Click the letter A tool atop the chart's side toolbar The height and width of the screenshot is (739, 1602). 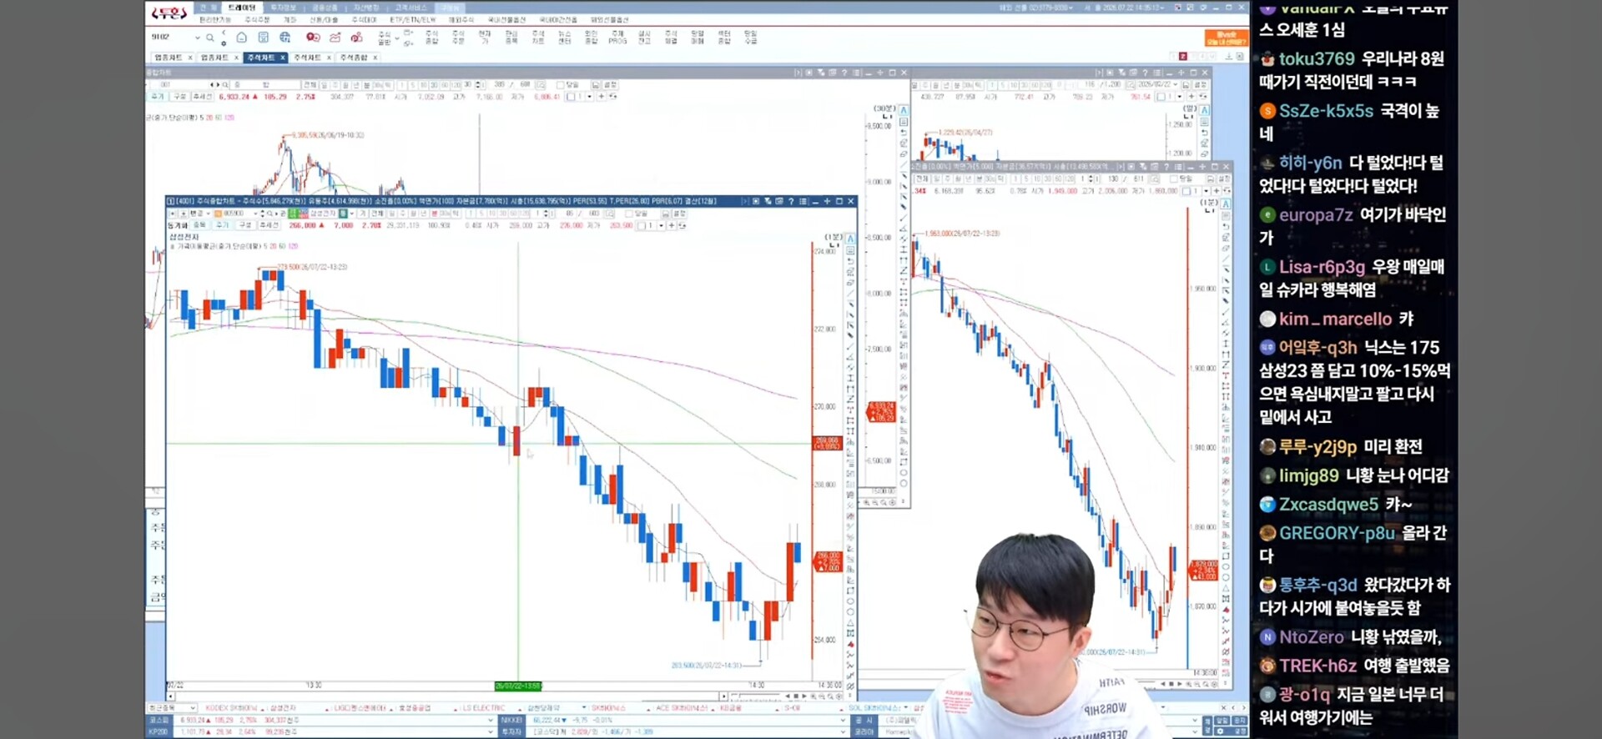click(850, 239)
